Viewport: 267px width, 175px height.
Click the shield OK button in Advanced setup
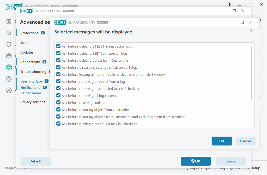click(x=196, y=161)
